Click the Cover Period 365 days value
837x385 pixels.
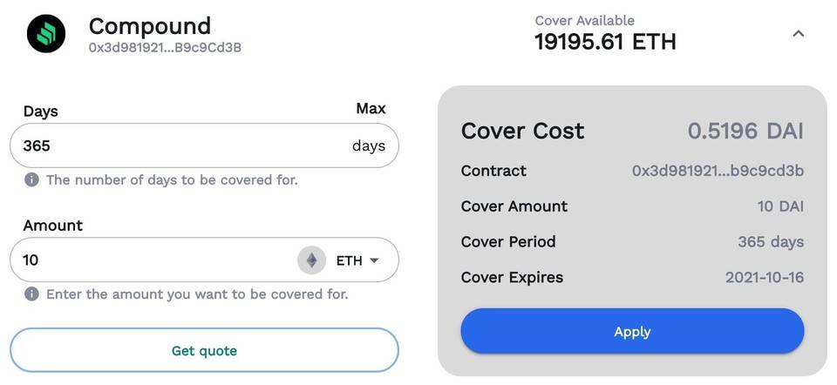(x=771, y=242)
